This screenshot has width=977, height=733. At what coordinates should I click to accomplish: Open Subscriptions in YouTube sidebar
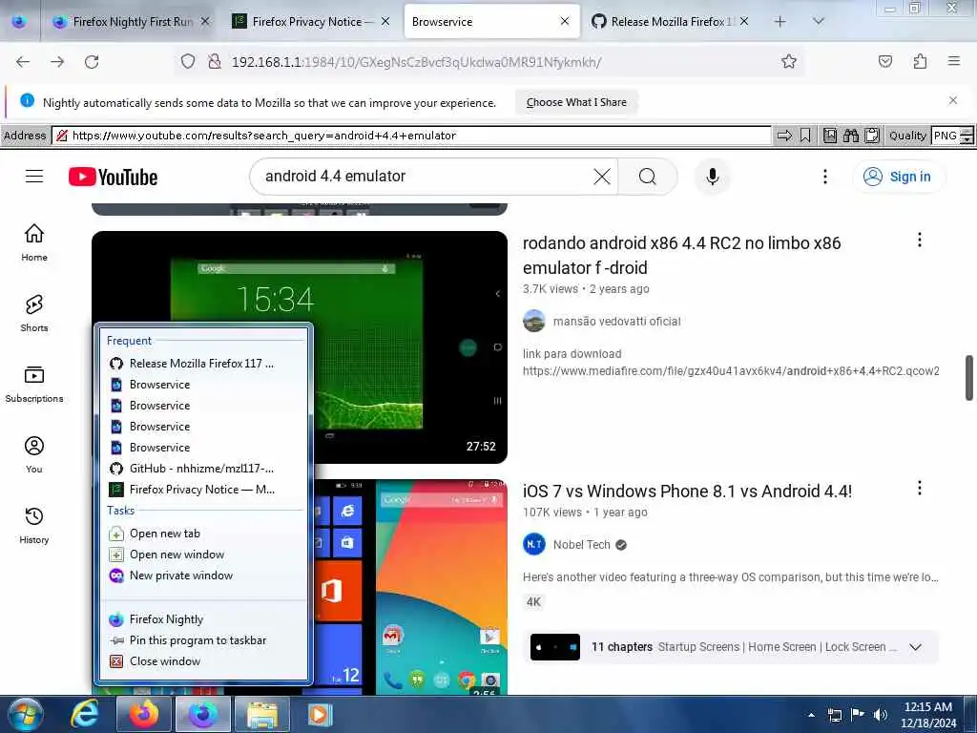point(34,384)
